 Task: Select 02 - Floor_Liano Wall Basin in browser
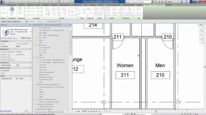[49, 35]
